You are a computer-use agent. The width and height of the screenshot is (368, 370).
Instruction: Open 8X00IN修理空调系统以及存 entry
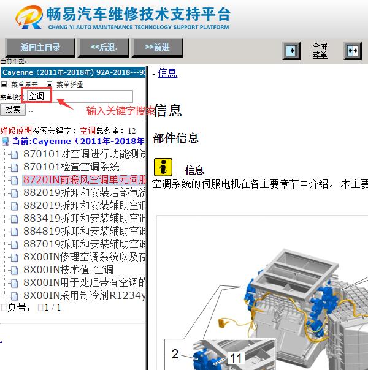coord(85,257)
